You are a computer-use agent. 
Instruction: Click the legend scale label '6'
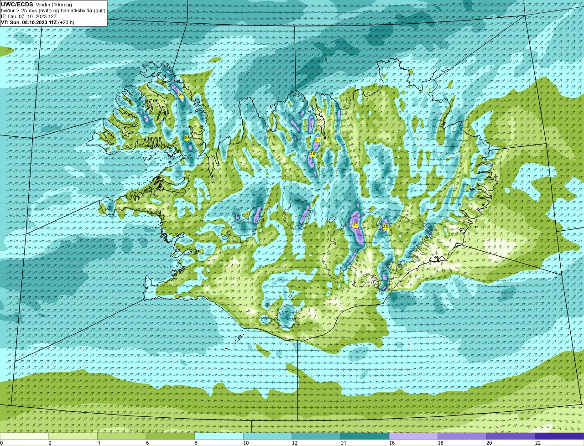click(147, 443)
